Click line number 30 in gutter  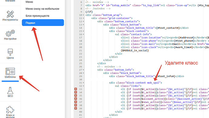(x=81, y=79)
